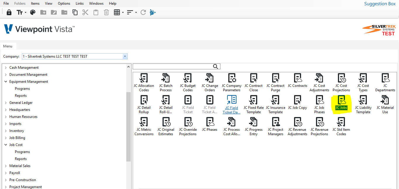Open JC Process Cost Allocations
Image resolution: width=399 pixels, height=189 pixels.
click(232, 126)
